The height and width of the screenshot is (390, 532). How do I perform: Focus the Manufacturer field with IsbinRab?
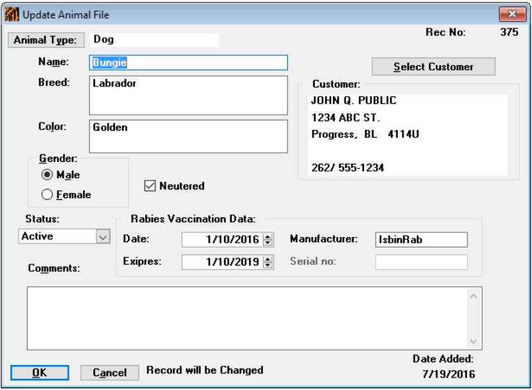(x=421, y=240)
